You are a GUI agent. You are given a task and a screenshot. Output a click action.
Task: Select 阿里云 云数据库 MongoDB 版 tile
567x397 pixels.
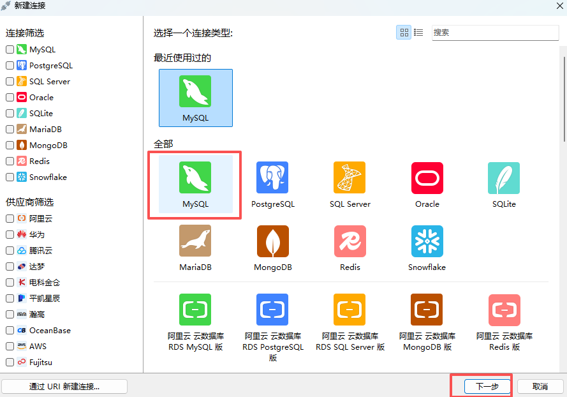[x=427, y=323]
